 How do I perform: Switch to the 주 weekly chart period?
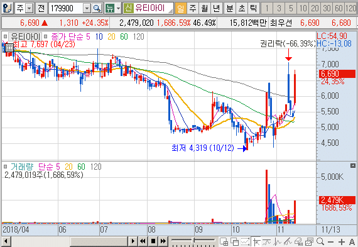coord(193,8)
